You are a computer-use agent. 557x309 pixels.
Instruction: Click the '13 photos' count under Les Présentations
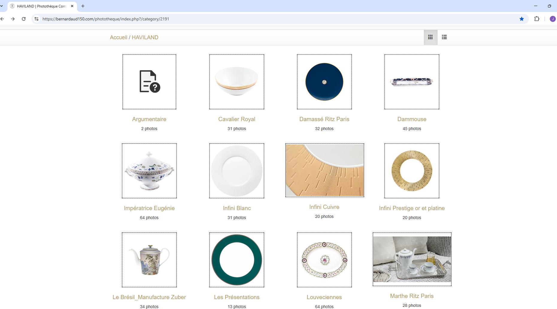[237, 306]
